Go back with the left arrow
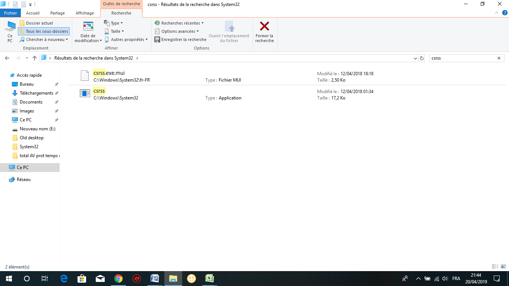Screen dimensions: 509x286 [7, 58]
